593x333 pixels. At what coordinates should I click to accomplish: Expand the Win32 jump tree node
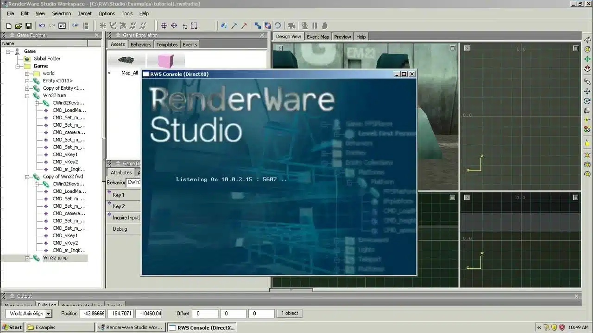(27, 258)
